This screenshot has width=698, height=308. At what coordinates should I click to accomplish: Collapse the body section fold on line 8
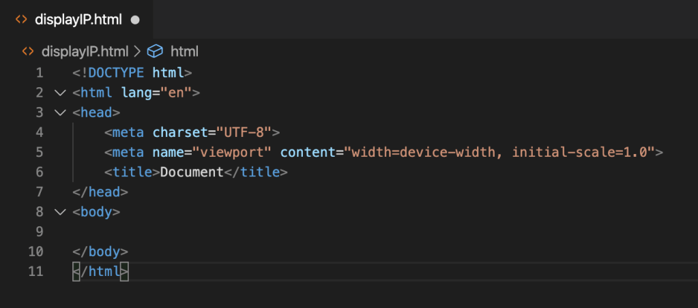(x=59, y=212)
